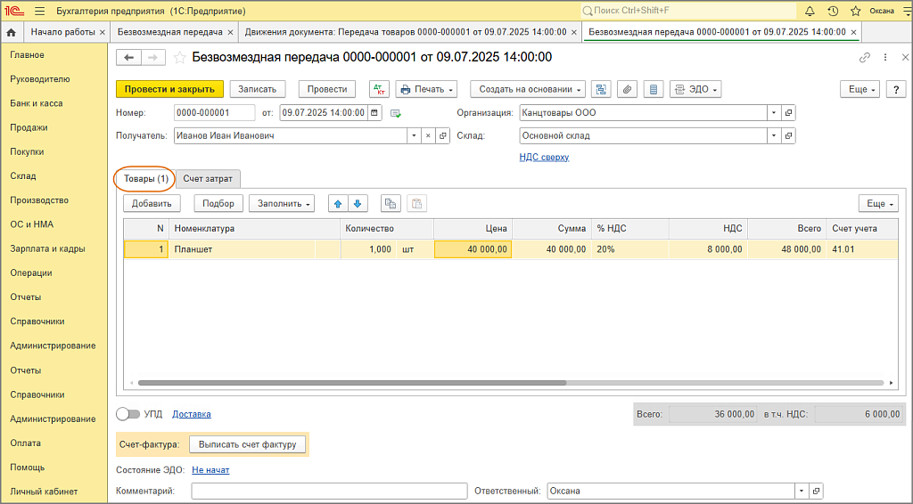
Task: Expand the Получатель dropdown list
Action: coord(414,136)
